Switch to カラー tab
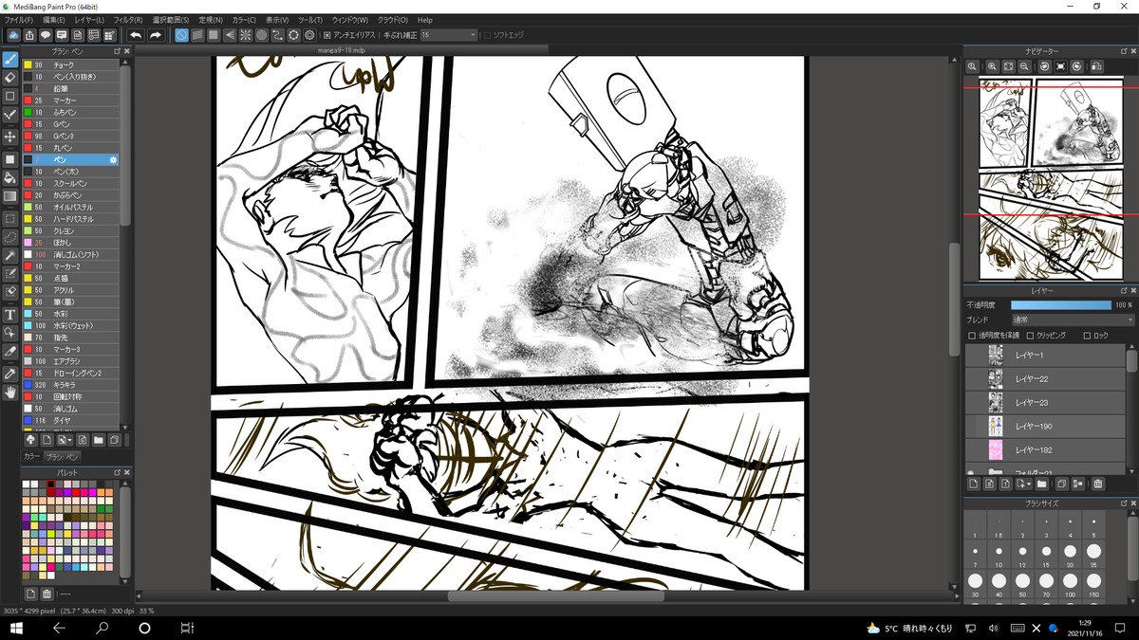This screenshot has height=640, width=1139. pyautogui.click(x=31, y=457)
